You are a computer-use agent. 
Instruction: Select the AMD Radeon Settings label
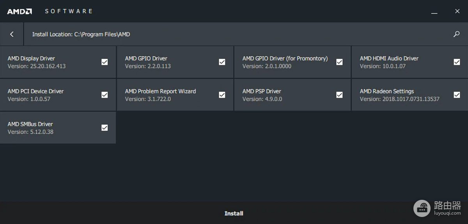coord(387,91)
